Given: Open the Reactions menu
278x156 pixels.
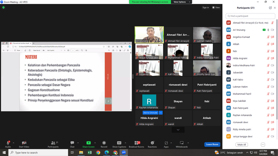Looking at the screenshot, I should 152,144.
